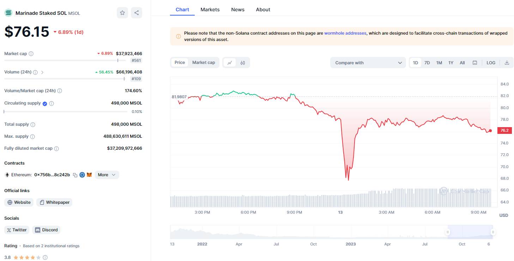Click the $37,209,972,666 fully diluted value
Image resolution: width=514 pixels, height=261 pixels.
click(x=125, y=148)
